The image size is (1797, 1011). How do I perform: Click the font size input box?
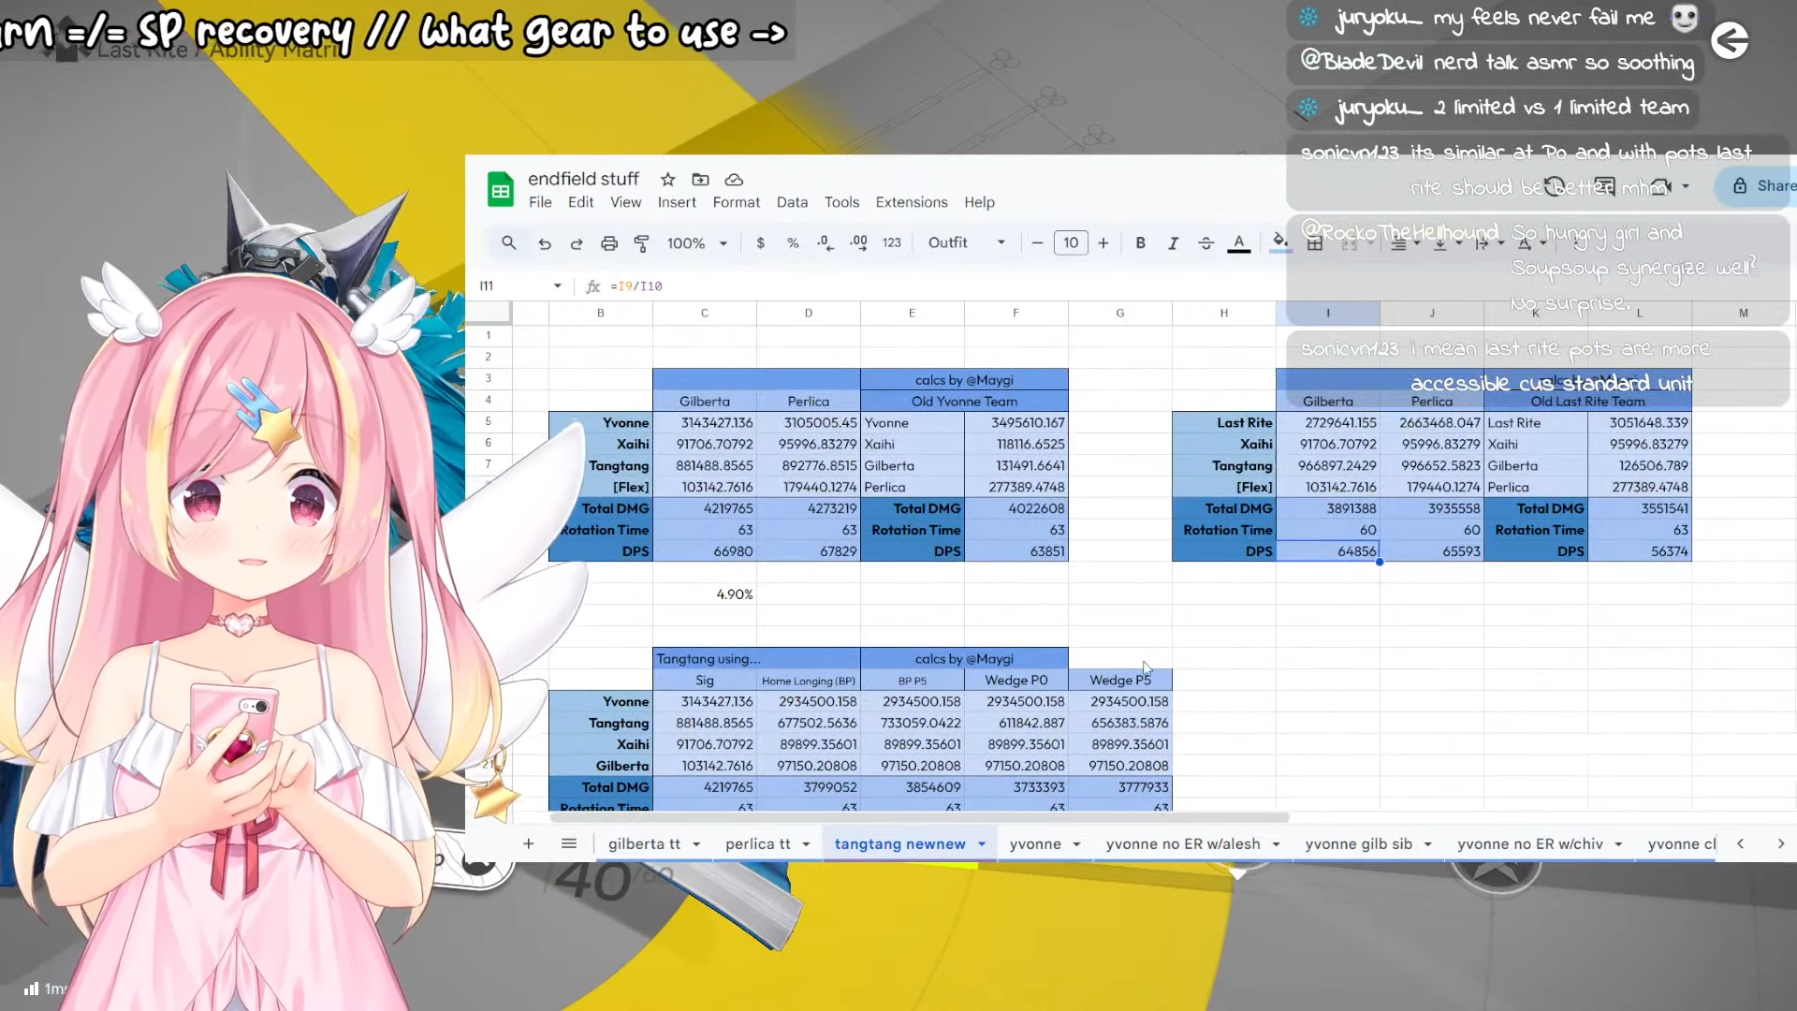click(x=1070, y=242)
